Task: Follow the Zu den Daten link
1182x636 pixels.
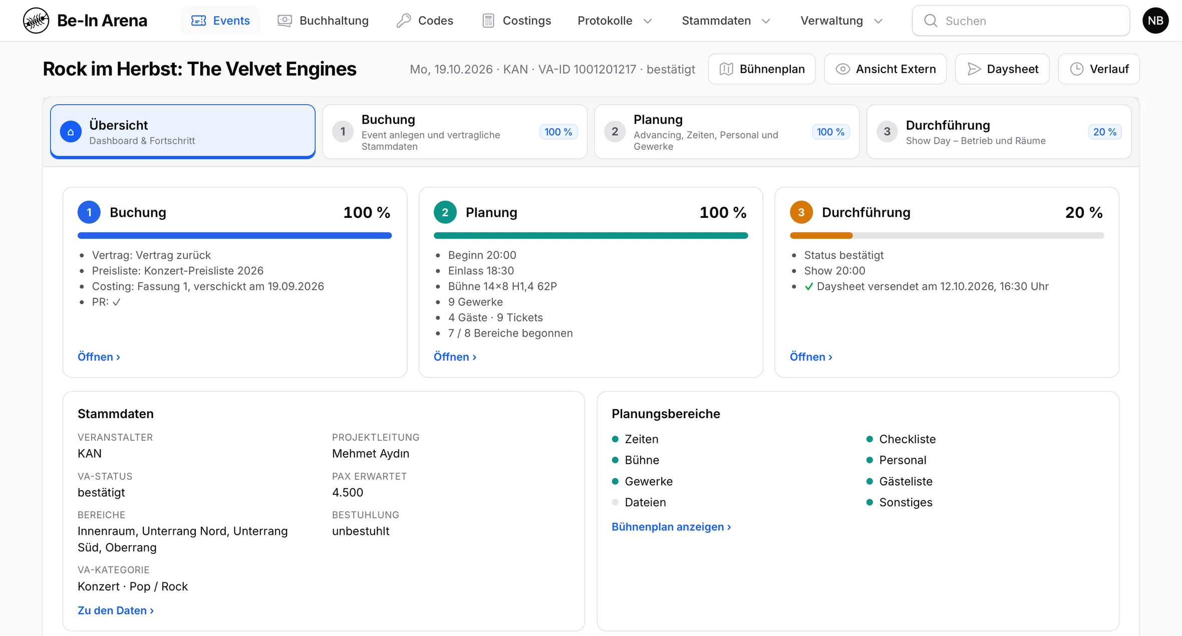Action: click(116, 610)
